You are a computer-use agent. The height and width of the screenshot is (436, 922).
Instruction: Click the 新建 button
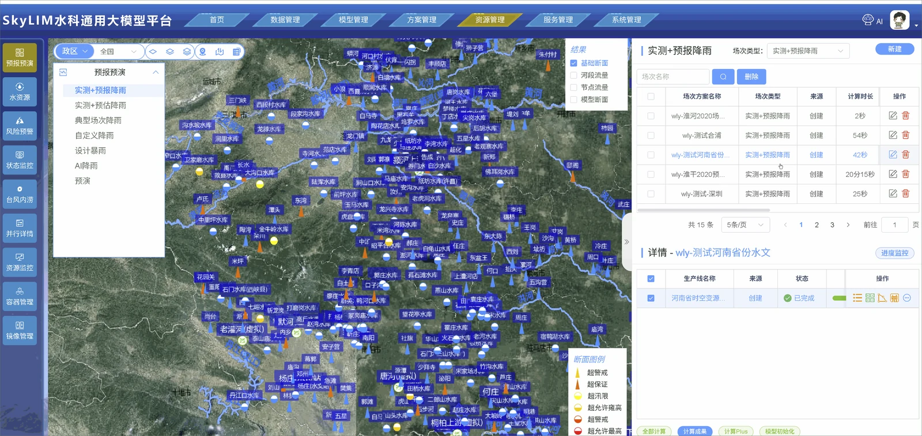[x=894, y=49]
